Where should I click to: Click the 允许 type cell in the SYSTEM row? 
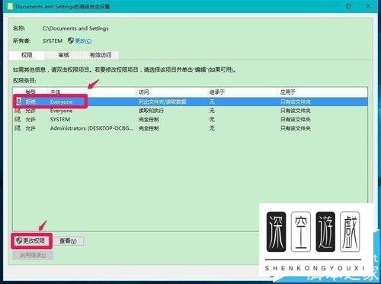[30, 119]
